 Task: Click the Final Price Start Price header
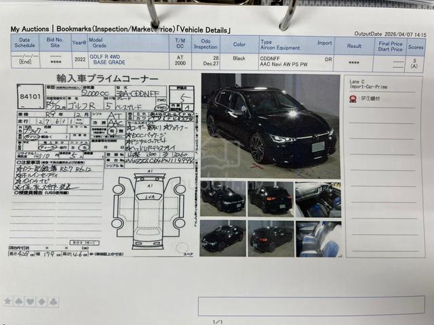click(390, 47)
